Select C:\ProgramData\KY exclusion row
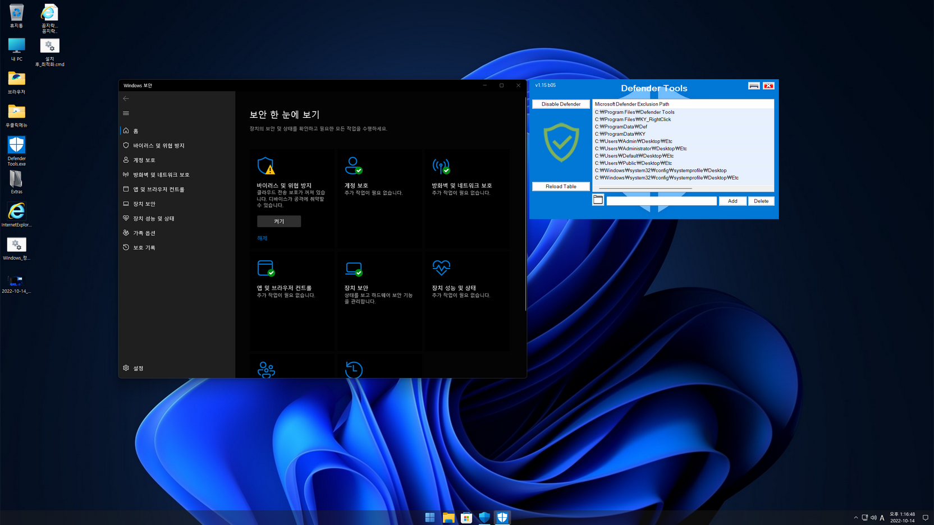This screenshot has width=934, height=525. click(683, 134)
